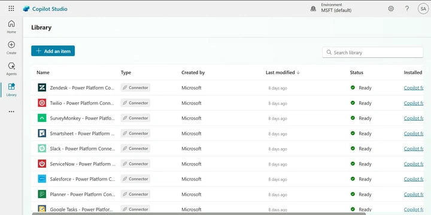Open Salesforce - Power Platform connector item
The image size is (431, 215).
coord(83,179)
